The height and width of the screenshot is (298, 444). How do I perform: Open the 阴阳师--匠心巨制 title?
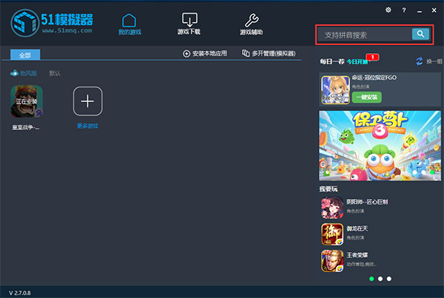coord(367,202)
